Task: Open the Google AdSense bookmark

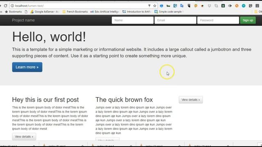Action: click(x=45, y=12)
